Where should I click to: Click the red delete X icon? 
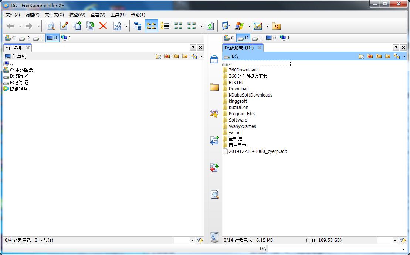click(x=103, y=26)
